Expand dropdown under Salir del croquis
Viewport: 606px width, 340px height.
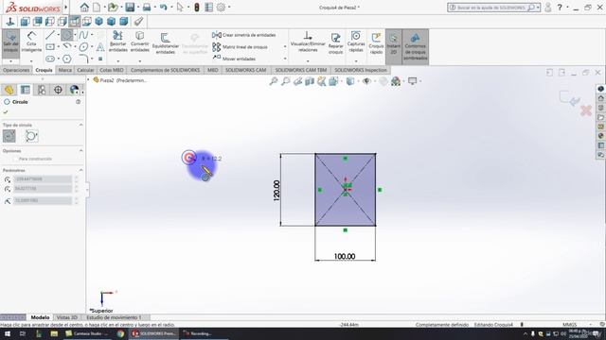click(x=10, y=61)
